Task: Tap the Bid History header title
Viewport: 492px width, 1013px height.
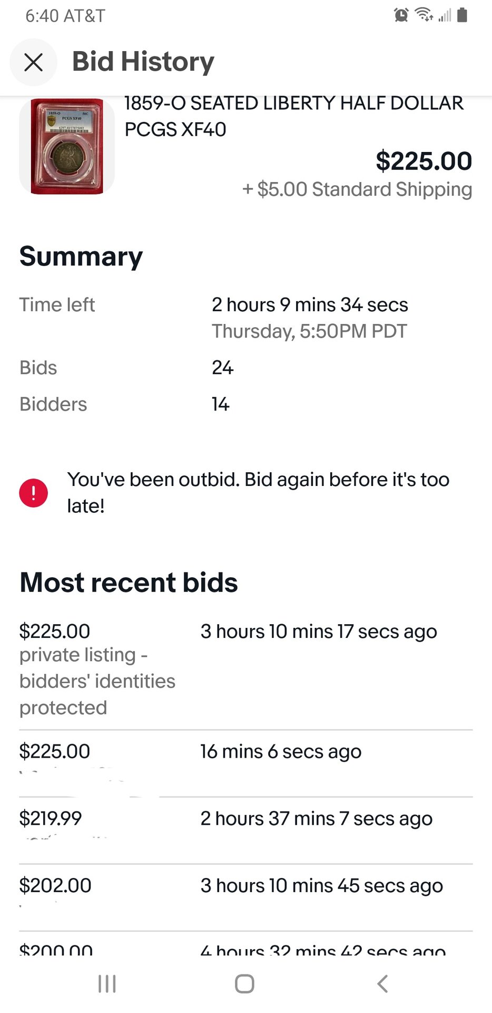Action: 143,62
